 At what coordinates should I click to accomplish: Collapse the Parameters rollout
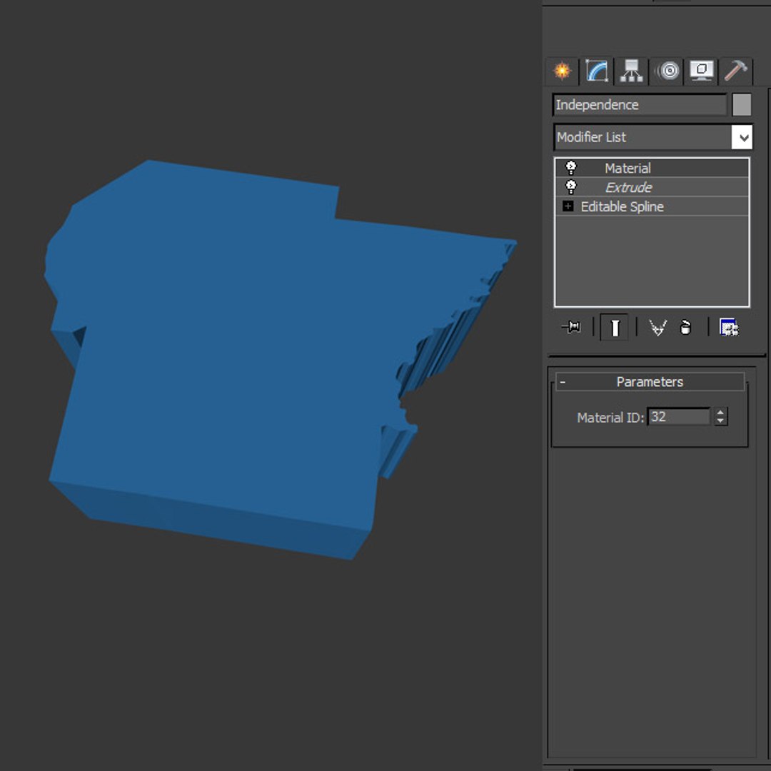[650, 382]
